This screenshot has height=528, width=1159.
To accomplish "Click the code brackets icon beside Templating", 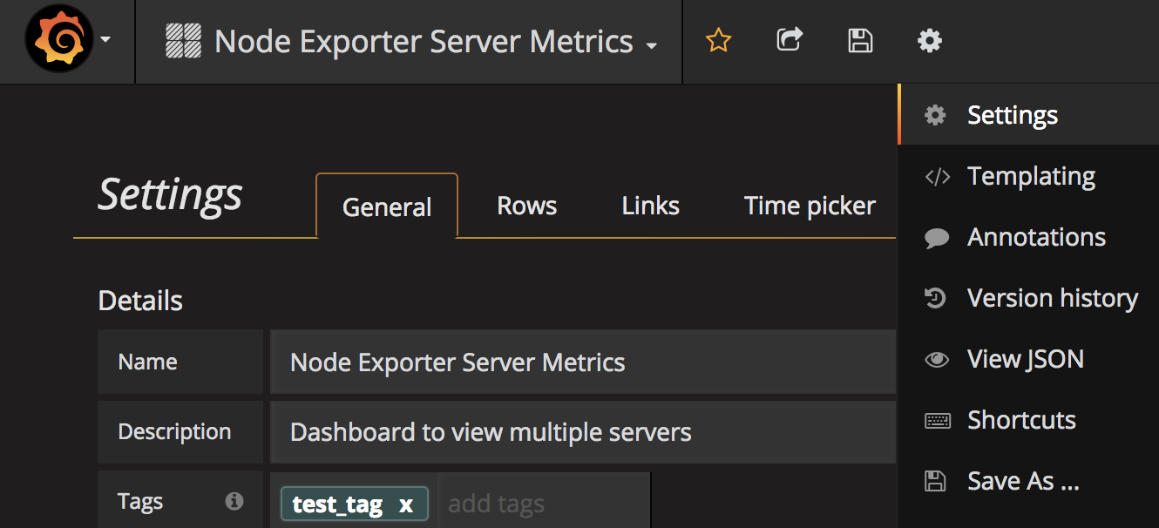I will pos(937,177).
